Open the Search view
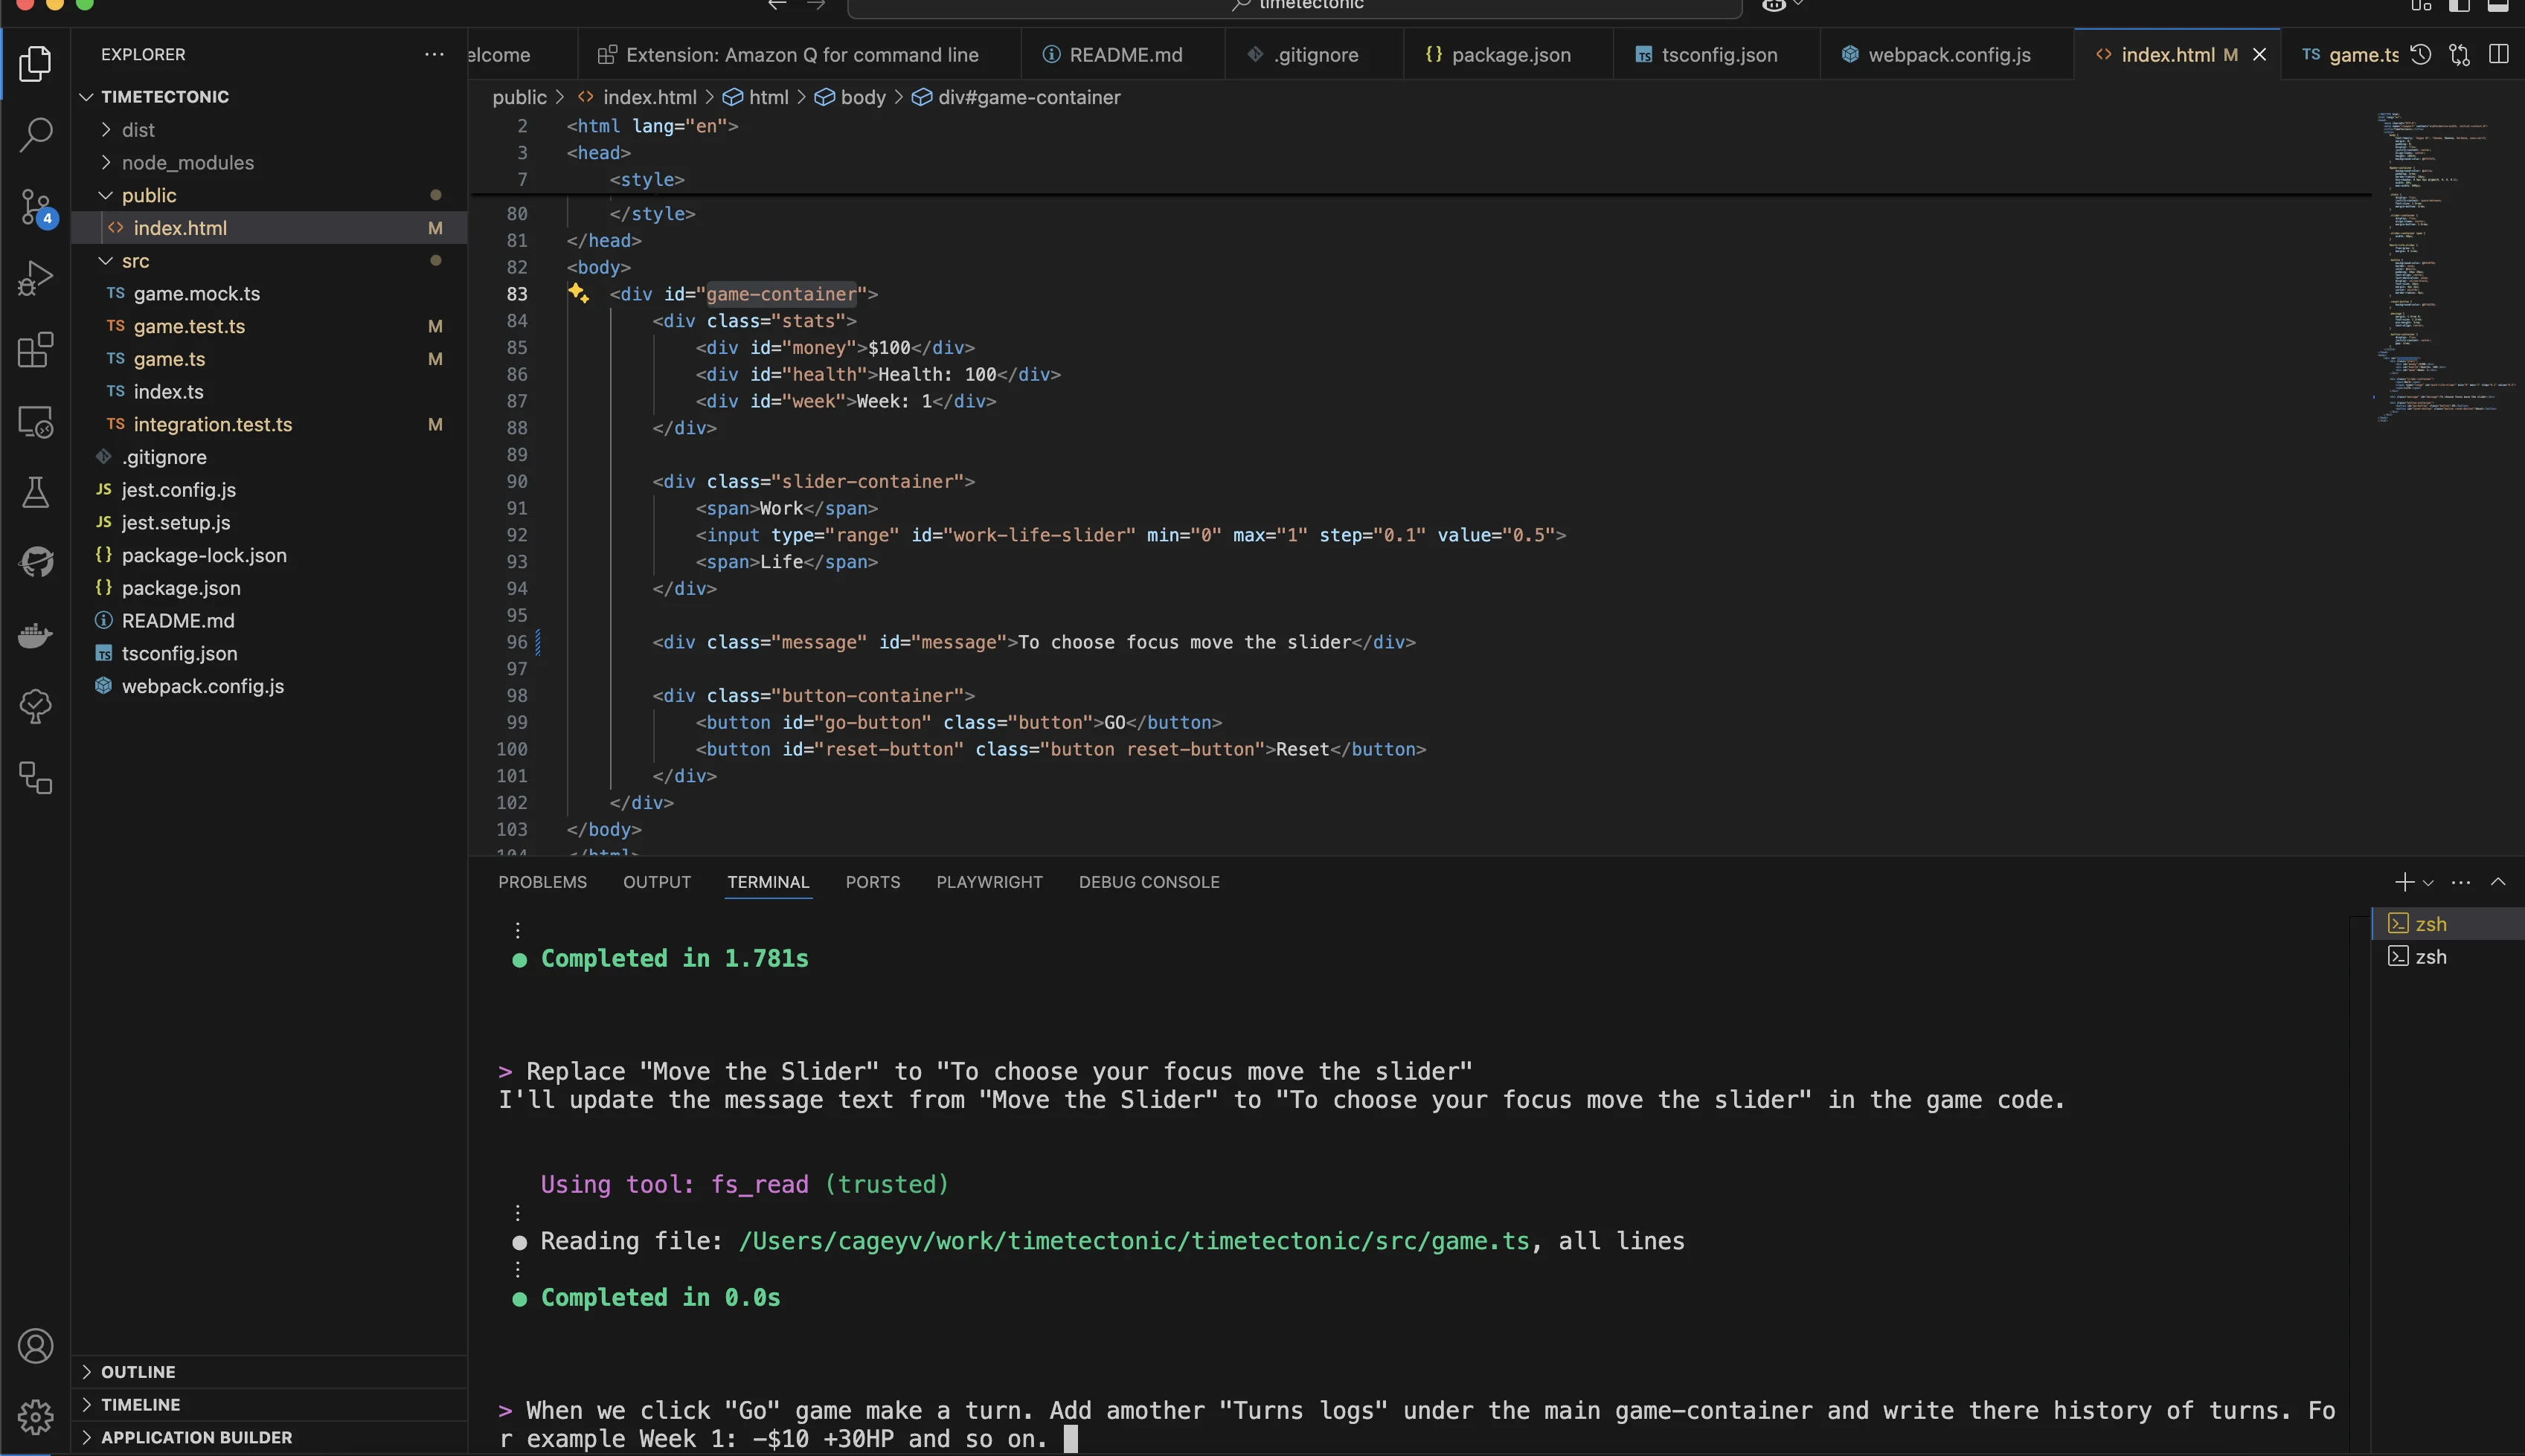 pos(36,134)
